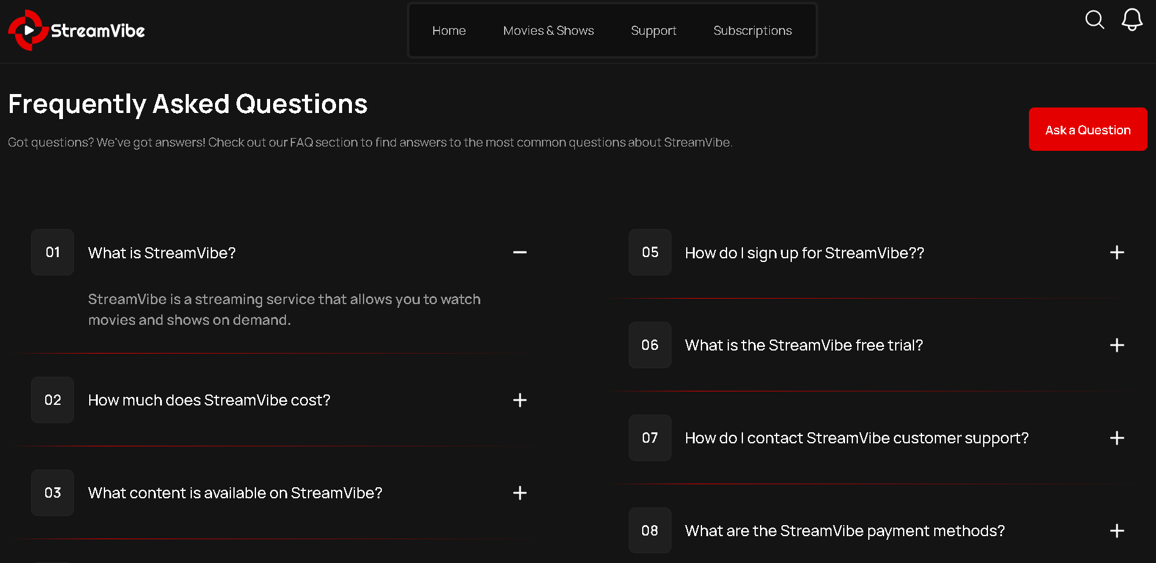Viewport: 1156px width, 563px height.
Task: Open the notifications bell icon
Action: coord(1132,20)
